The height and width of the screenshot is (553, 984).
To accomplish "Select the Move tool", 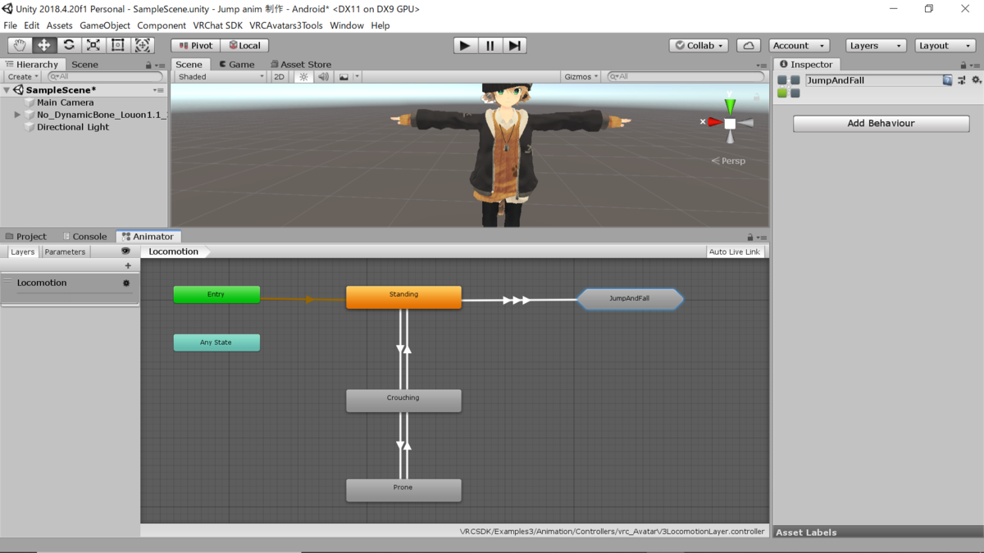I will click(44, 45).
